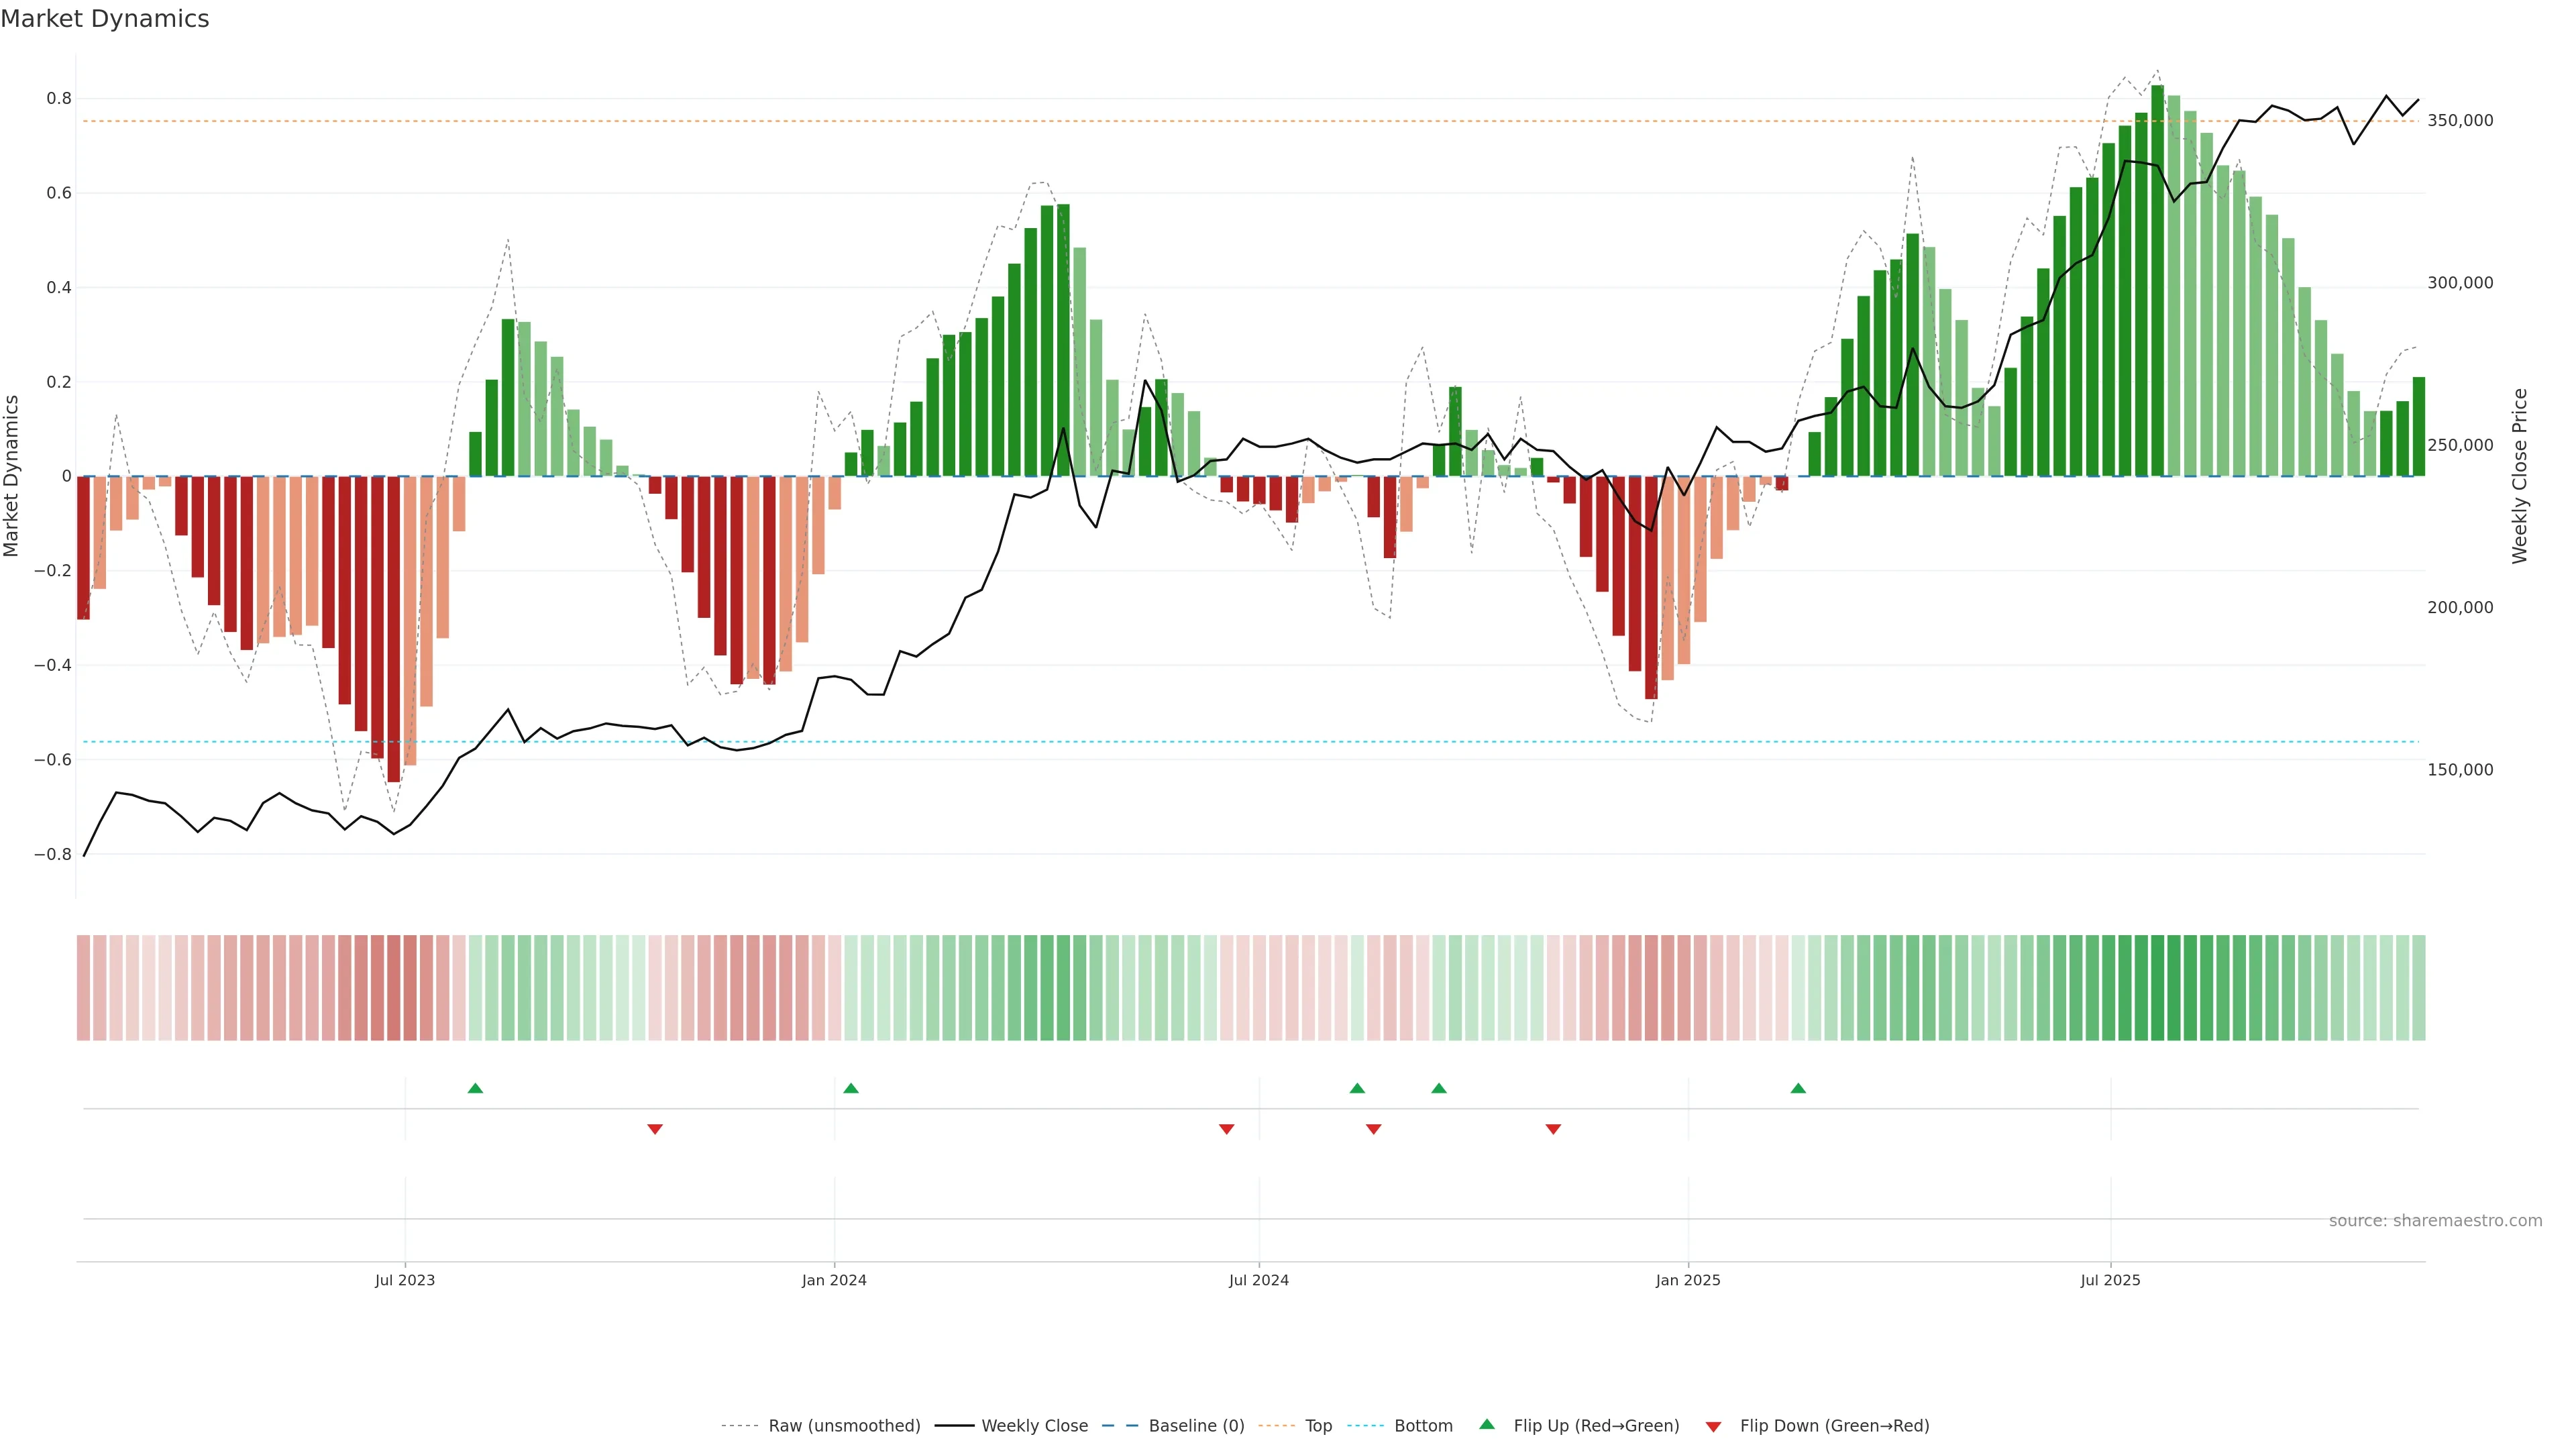Click the red flip-down triangle before Jul 2024
Viewport: 2576px width, 1449px height.
coord(1227,1129)
